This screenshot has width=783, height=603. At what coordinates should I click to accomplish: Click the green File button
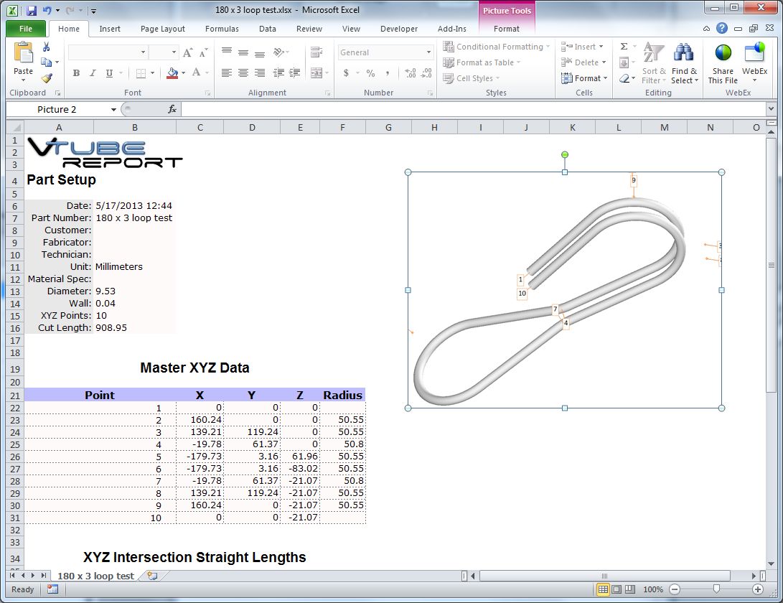tap(26, 29)
